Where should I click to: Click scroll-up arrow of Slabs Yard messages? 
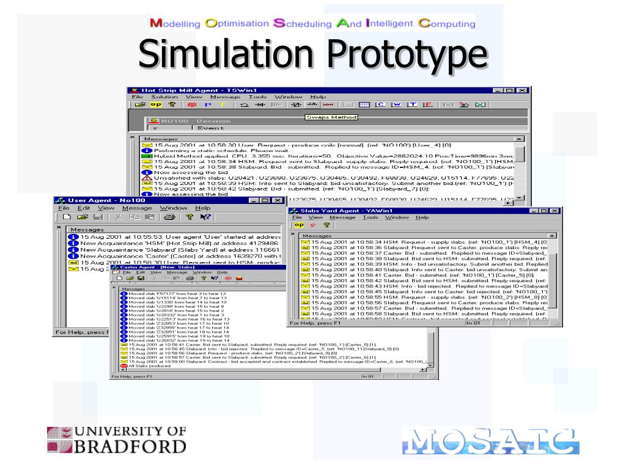coord(552,236)
